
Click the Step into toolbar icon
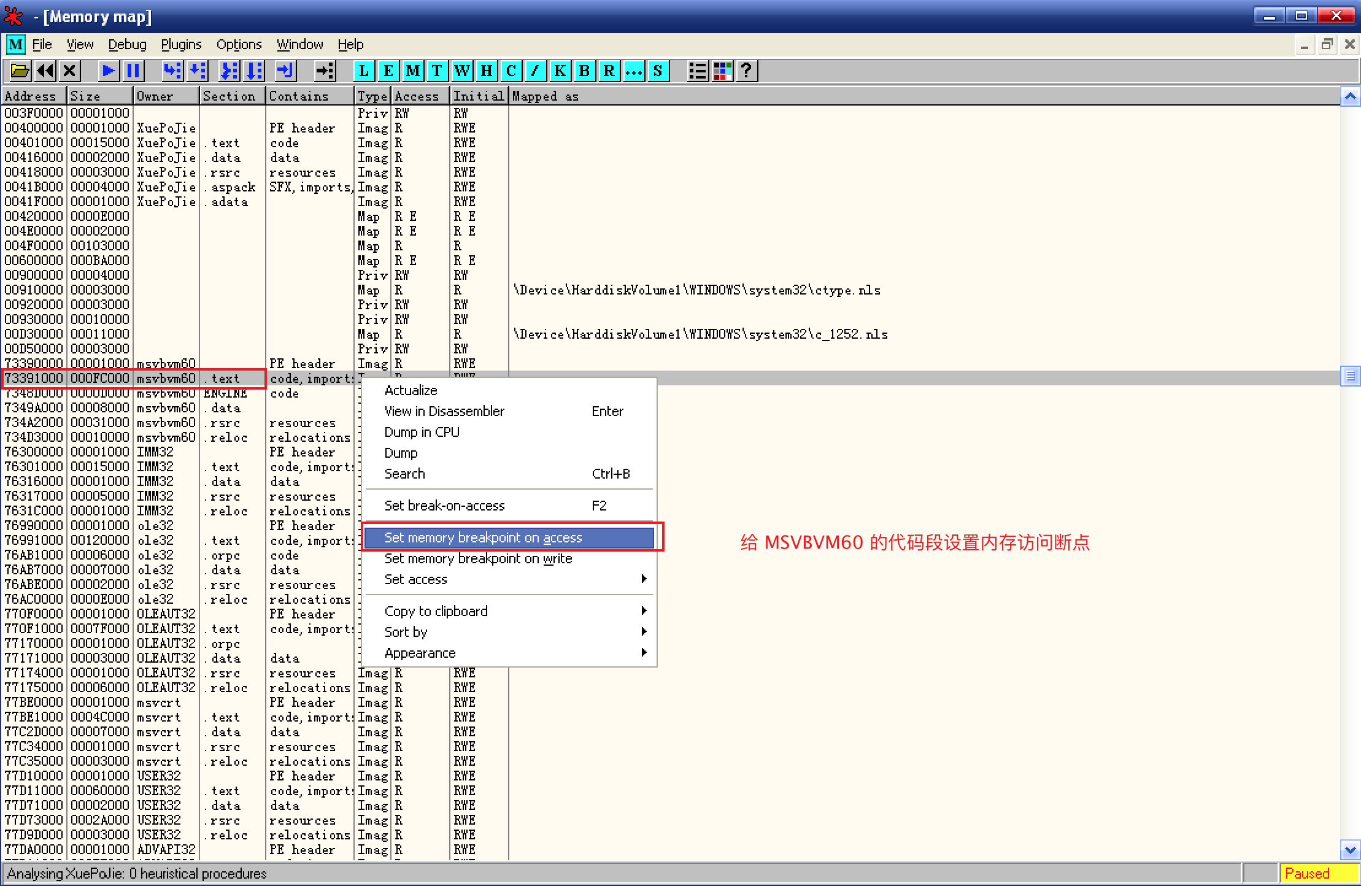[172, 71]
